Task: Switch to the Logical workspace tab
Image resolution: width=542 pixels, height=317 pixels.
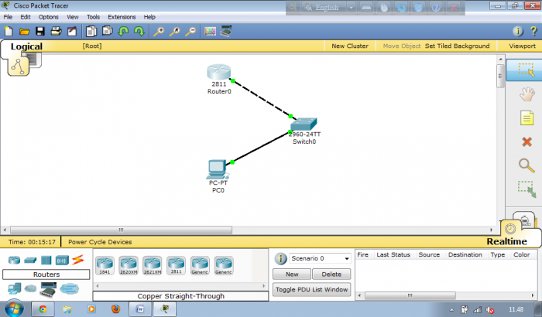Action: 26,46
